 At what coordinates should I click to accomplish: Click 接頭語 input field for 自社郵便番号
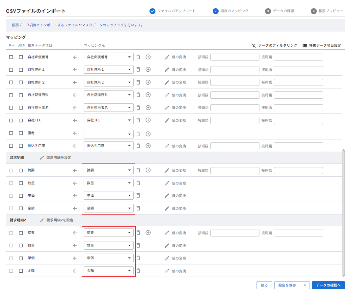tap(235, 57)
